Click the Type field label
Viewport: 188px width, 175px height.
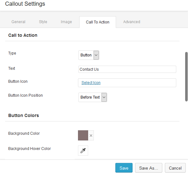tap(12, 53)
